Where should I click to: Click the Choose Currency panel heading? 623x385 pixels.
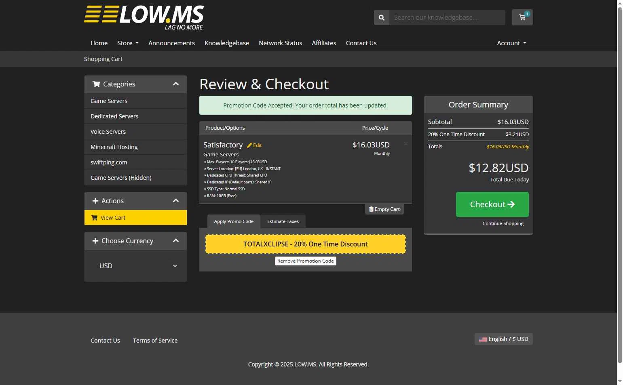click(135, 241)
